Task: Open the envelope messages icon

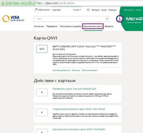Action: point(88,10)
